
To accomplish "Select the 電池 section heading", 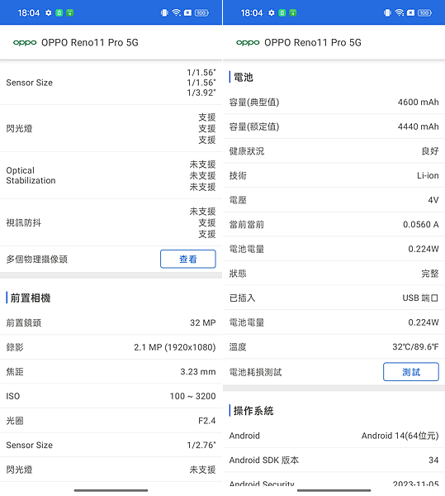I will pos(244,77).
